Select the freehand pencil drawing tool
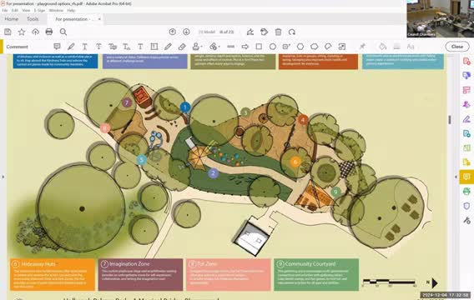 coord(168,47)
